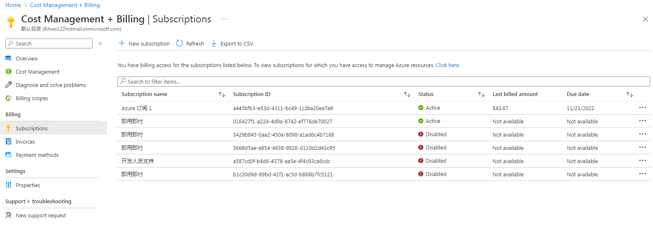
Task: Click New subscription button
Action: click(144, 43)
